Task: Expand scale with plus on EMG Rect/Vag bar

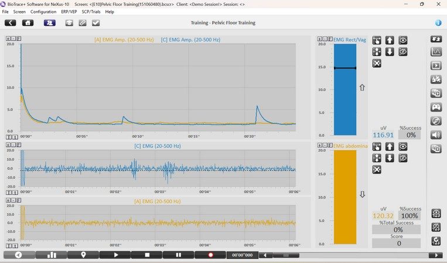Action: tap(320, 39)
